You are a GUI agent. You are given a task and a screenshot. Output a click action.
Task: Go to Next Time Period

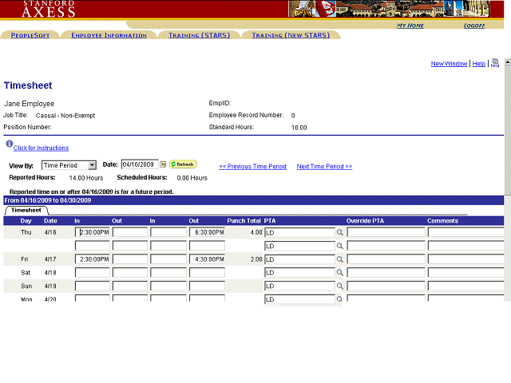pos(324,167)
